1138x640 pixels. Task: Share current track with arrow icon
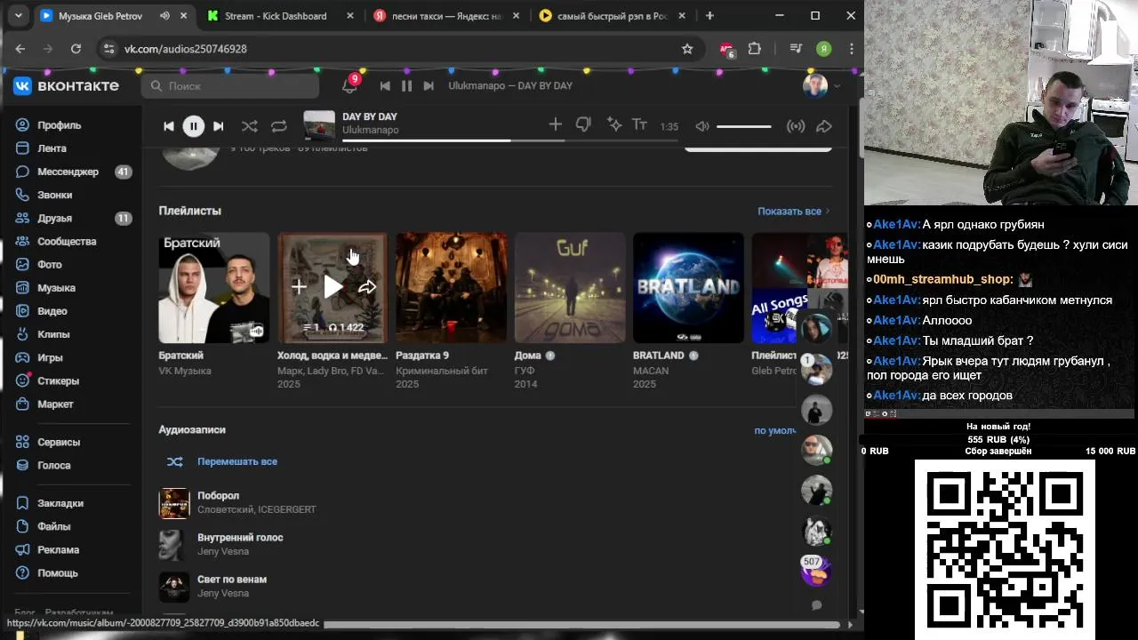pos(824,126)
